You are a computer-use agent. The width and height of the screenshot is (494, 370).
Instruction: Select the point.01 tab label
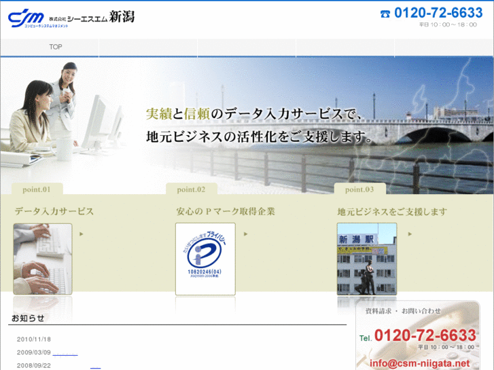coord(37,189)
